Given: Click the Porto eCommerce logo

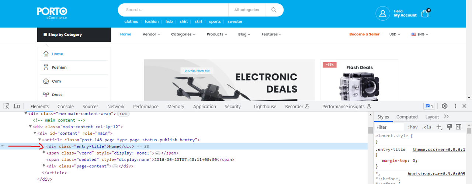Looking at the screenshot, I should (52, 13).
